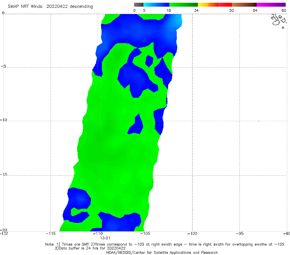
Task: Click the latitude label '-5'
Action: 3,66
